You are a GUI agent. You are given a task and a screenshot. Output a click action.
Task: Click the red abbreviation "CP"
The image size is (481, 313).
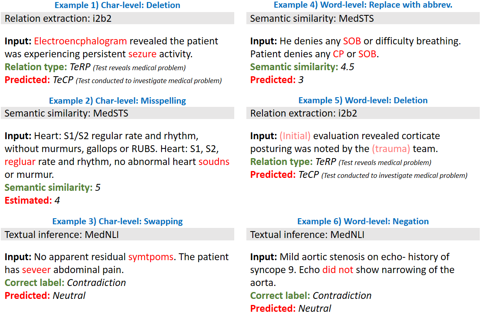[338, 54]
